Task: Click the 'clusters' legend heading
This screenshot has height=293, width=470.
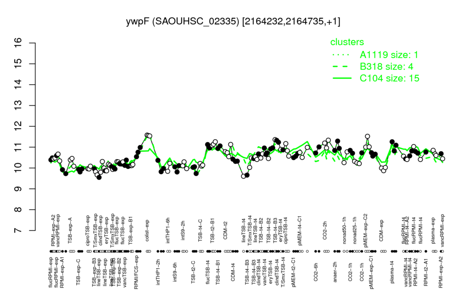Action: click(347, 42)
